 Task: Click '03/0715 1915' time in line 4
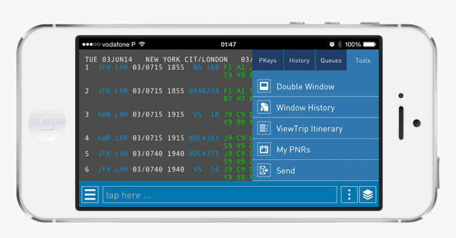pyautogui.click(x=158, y=138)
